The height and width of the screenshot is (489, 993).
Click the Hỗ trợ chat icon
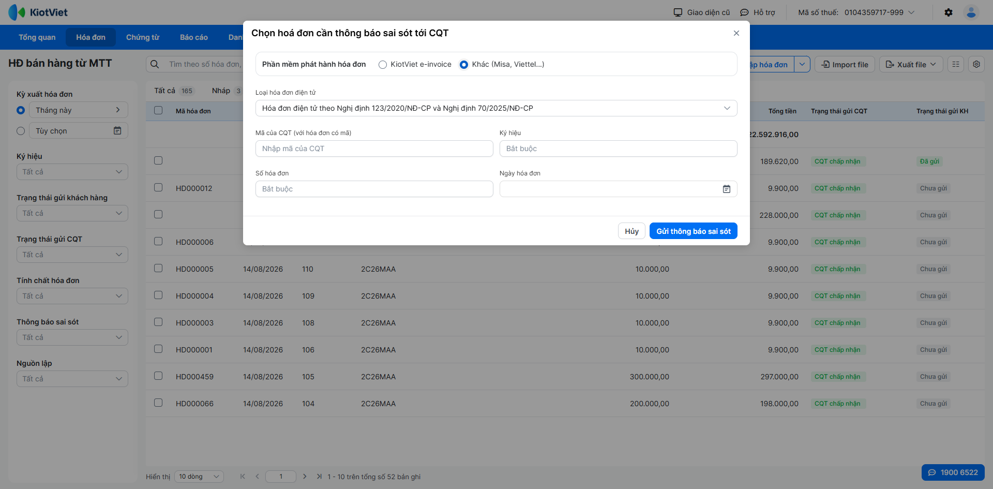coord(744,12)
